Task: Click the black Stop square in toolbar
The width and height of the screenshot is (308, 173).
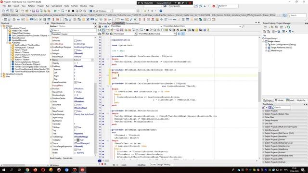Action: coord(73,11)
